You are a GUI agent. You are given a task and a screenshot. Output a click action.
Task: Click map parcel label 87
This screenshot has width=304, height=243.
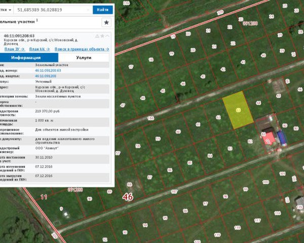[149, 177]
